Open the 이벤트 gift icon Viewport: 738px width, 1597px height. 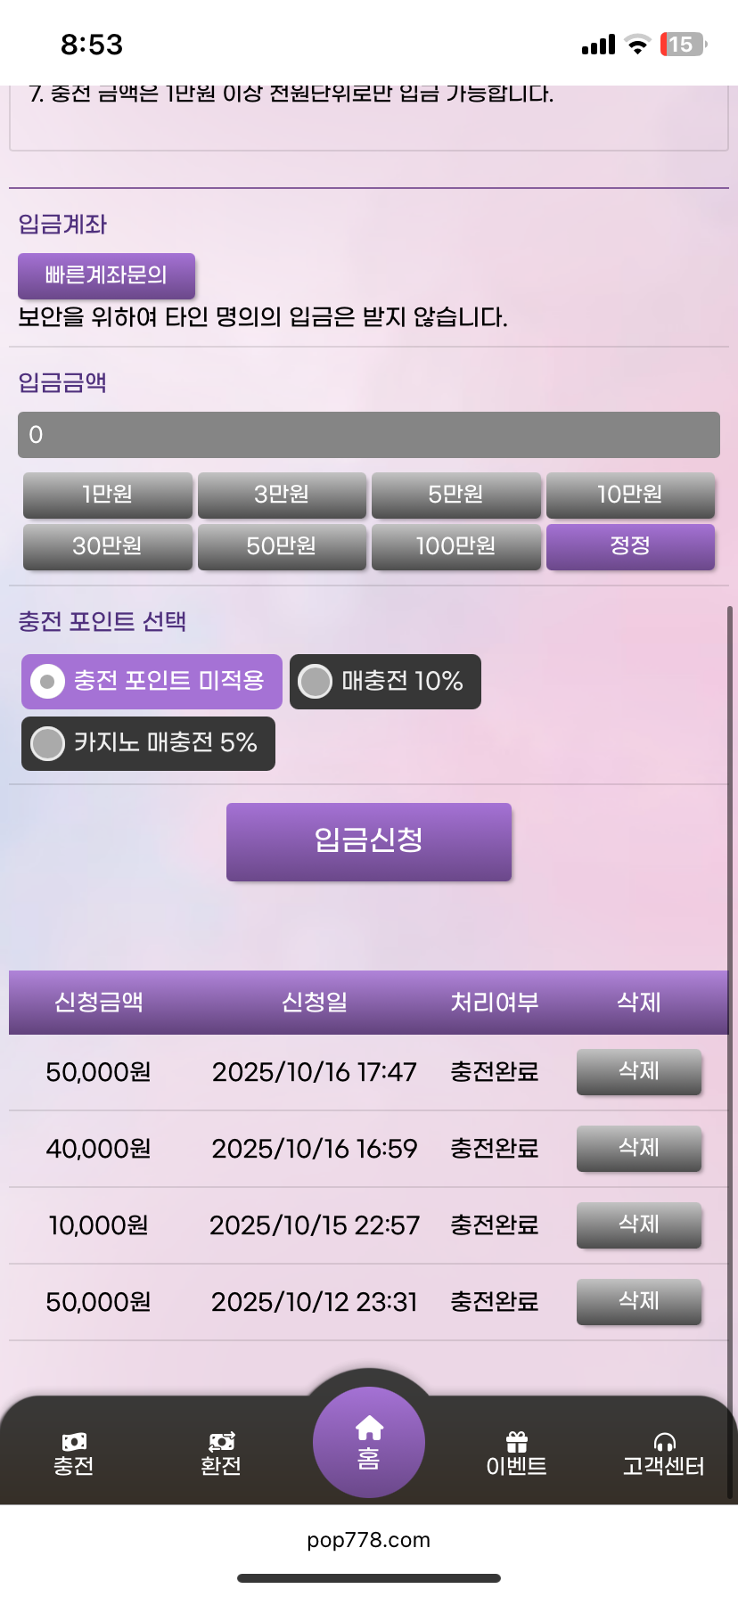coord(516,1442)
